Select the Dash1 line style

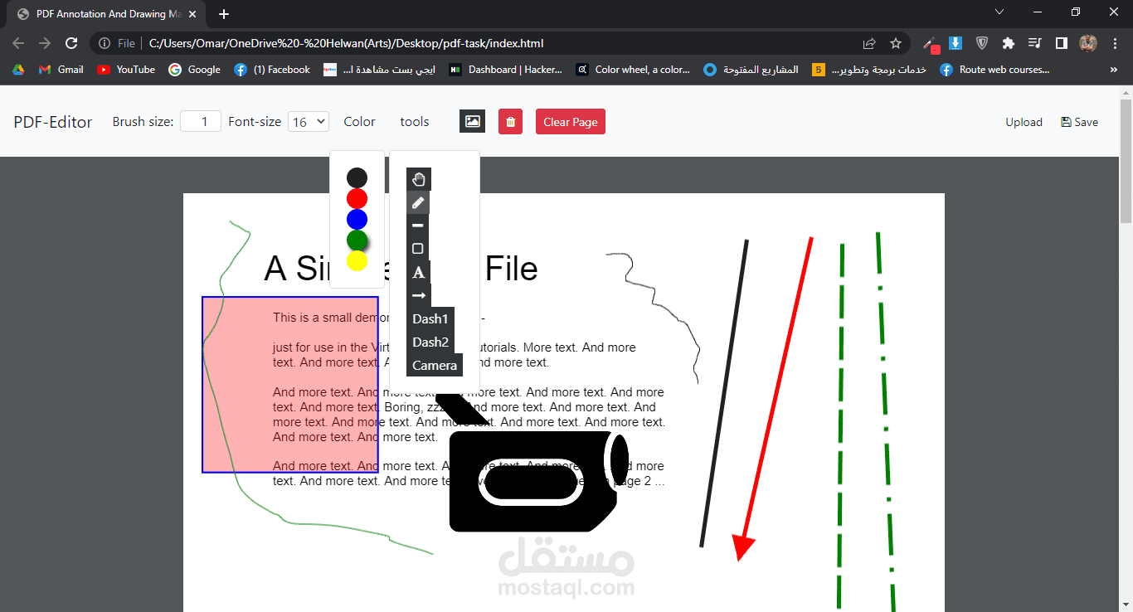[x=430, y=318]
